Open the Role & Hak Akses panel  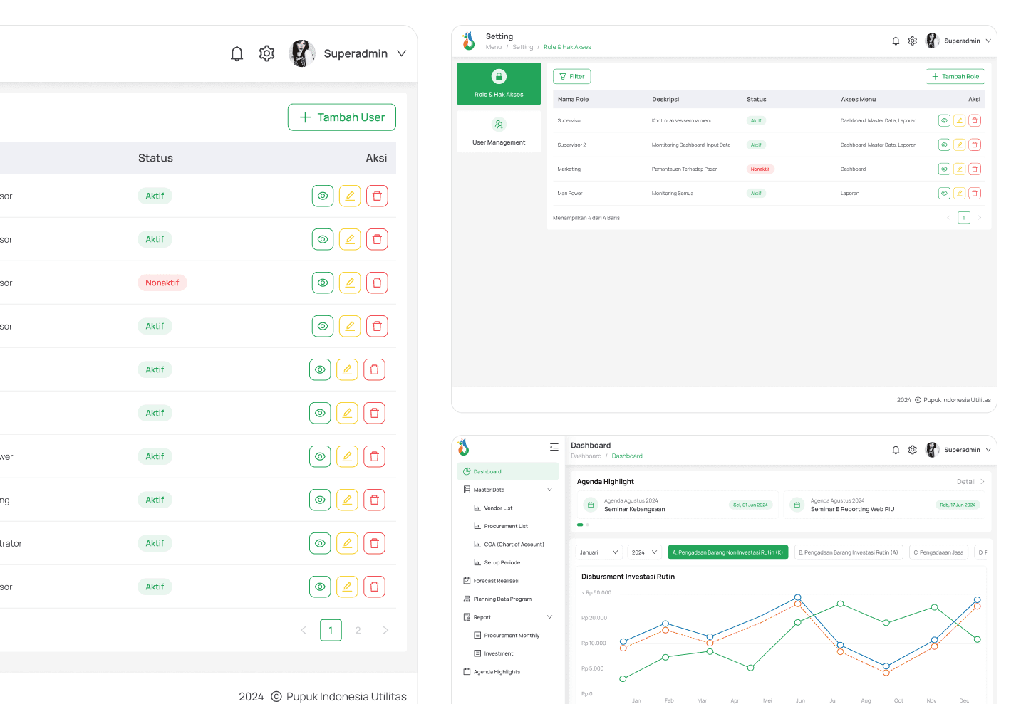(499, 83)
